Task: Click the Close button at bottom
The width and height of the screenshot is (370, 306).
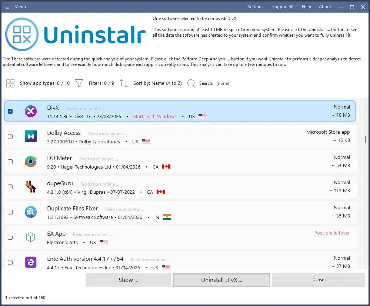Action: 319,280
